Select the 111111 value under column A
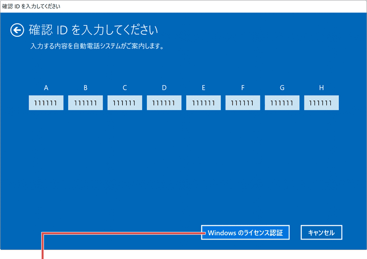Image resolution: width=367 pixels, height=259 pixels. 46,102
